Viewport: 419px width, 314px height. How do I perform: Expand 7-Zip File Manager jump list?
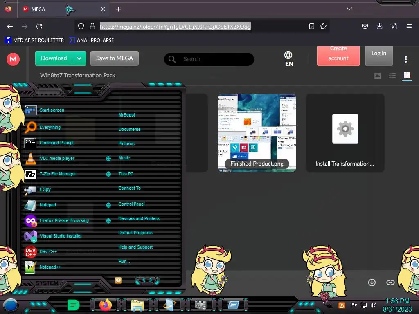(108, 174)
